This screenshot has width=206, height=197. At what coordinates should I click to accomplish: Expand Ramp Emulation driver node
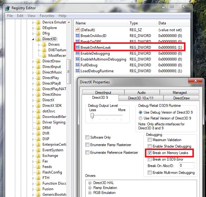coord(90,188)
